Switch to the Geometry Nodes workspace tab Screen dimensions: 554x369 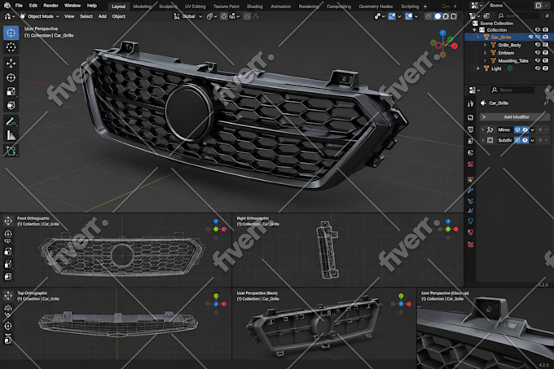pyautogui.click(x=376, y=7)
